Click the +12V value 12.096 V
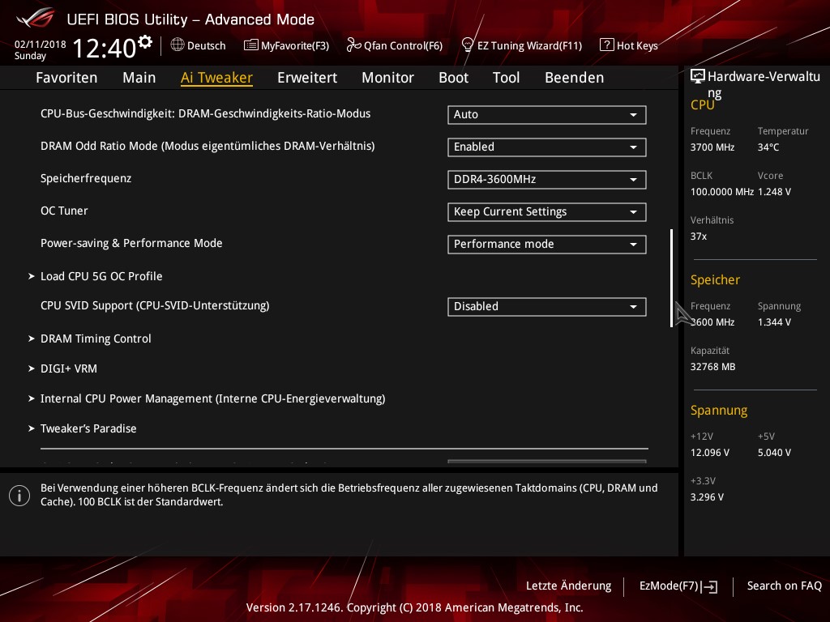This screenshot has height=622, width=830. click(x=709, y=453)
